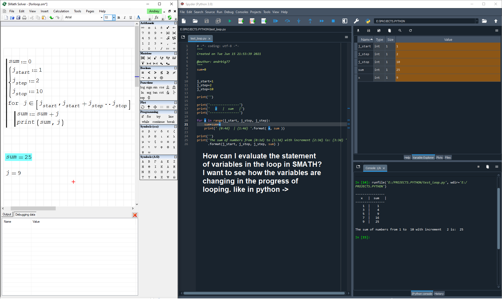Open the font family dropdown in SMath
This screenshot has height=300, width=502.
(x=101, y=17)
